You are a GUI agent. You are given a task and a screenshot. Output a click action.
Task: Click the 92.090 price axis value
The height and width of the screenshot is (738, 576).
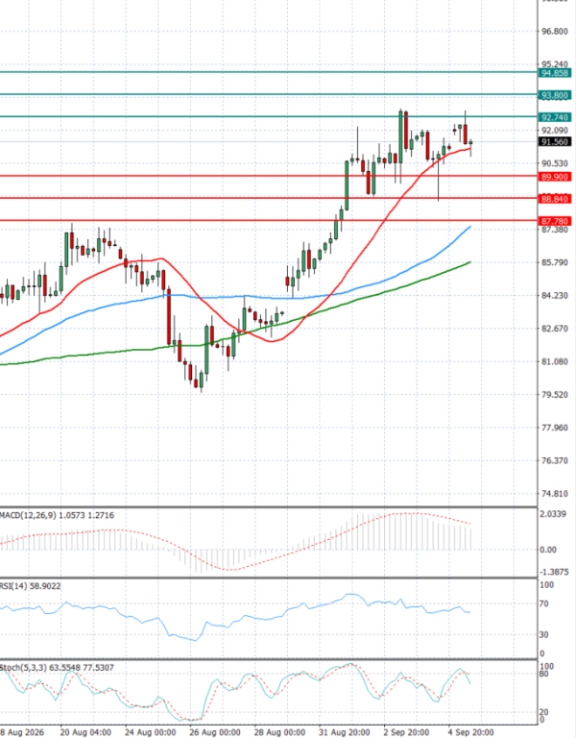(555, 131)
